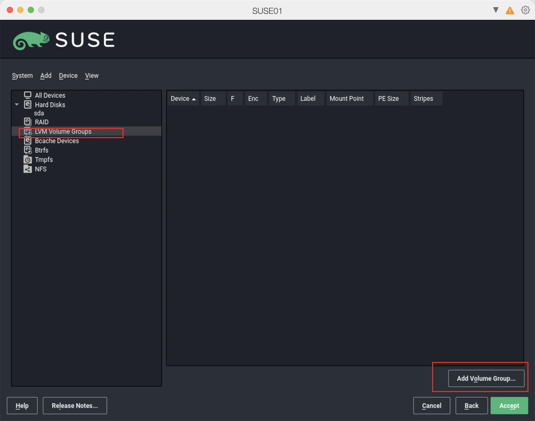Click the Add Volume Group button
535x421 pixels.
pyautogui.click(x=486, y=378)
